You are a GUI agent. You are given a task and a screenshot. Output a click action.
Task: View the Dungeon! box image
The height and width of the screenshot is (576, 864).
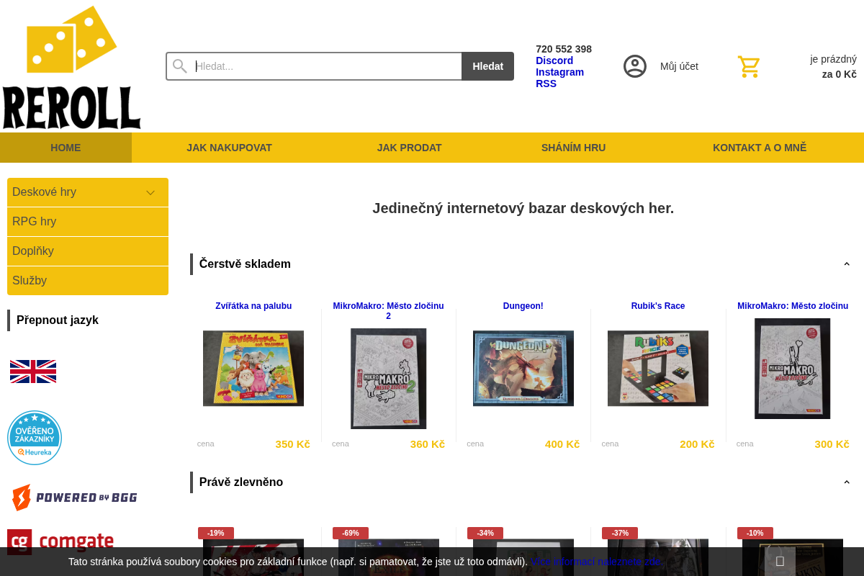click(523, 369)
